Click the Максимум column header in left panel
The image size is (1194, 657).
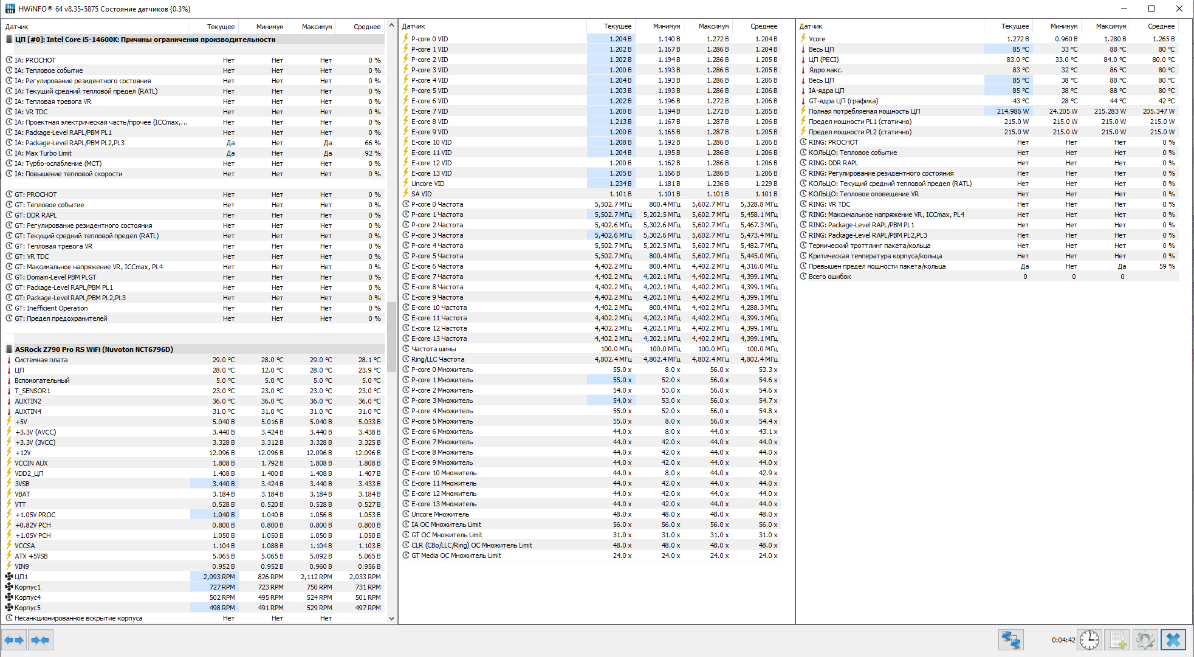pos(317,27)
